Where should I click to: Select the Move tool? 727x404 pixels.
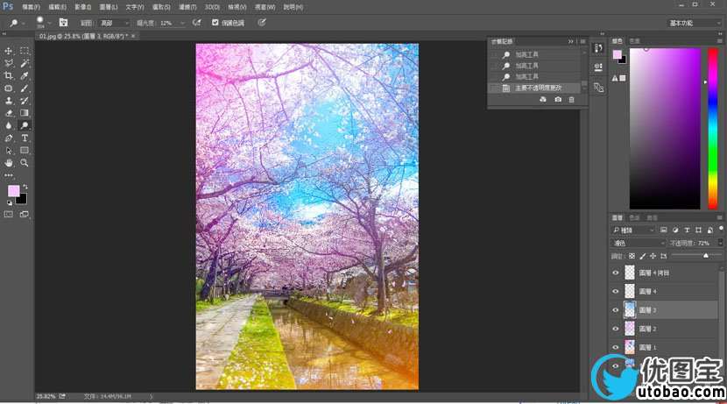(9, 51)
